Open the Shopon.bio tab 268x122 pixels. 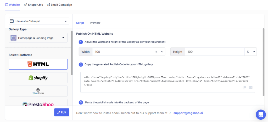pos(33,5)
